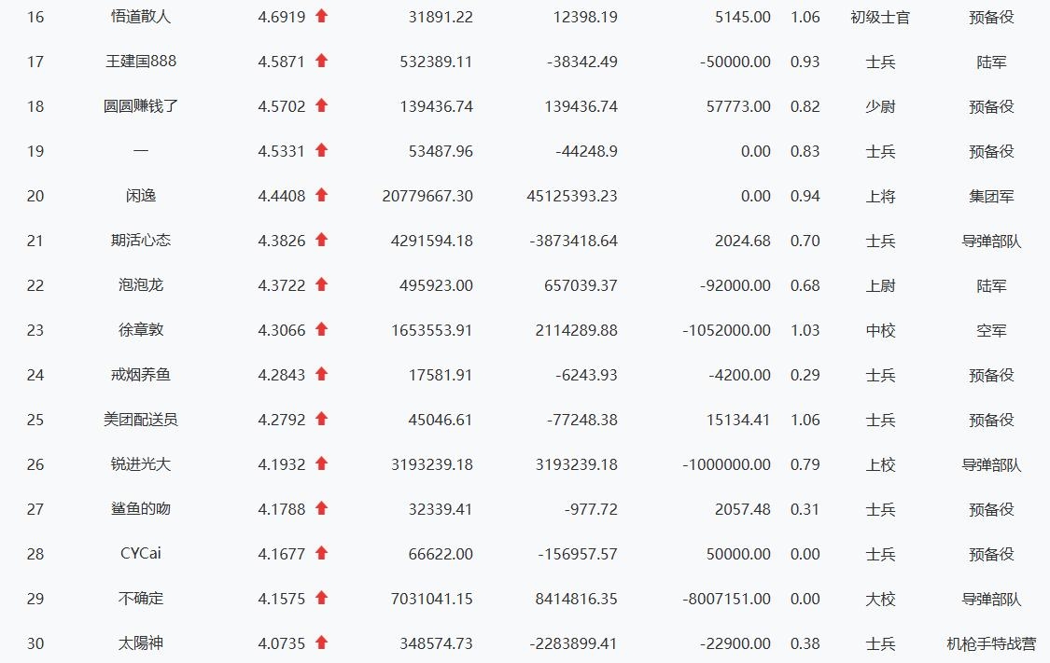Open 圆圆赚钱了 user page
Viewport: 1050px width, 663px height.
tap(141, 106)
